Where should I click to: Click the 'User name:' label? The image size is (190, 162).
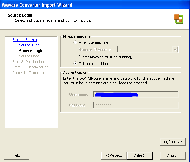tap(78, 94)
